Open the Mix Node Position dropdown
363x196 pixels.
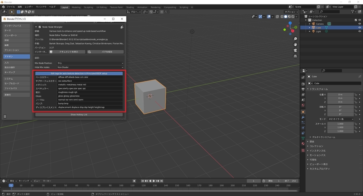click(90, 63)
